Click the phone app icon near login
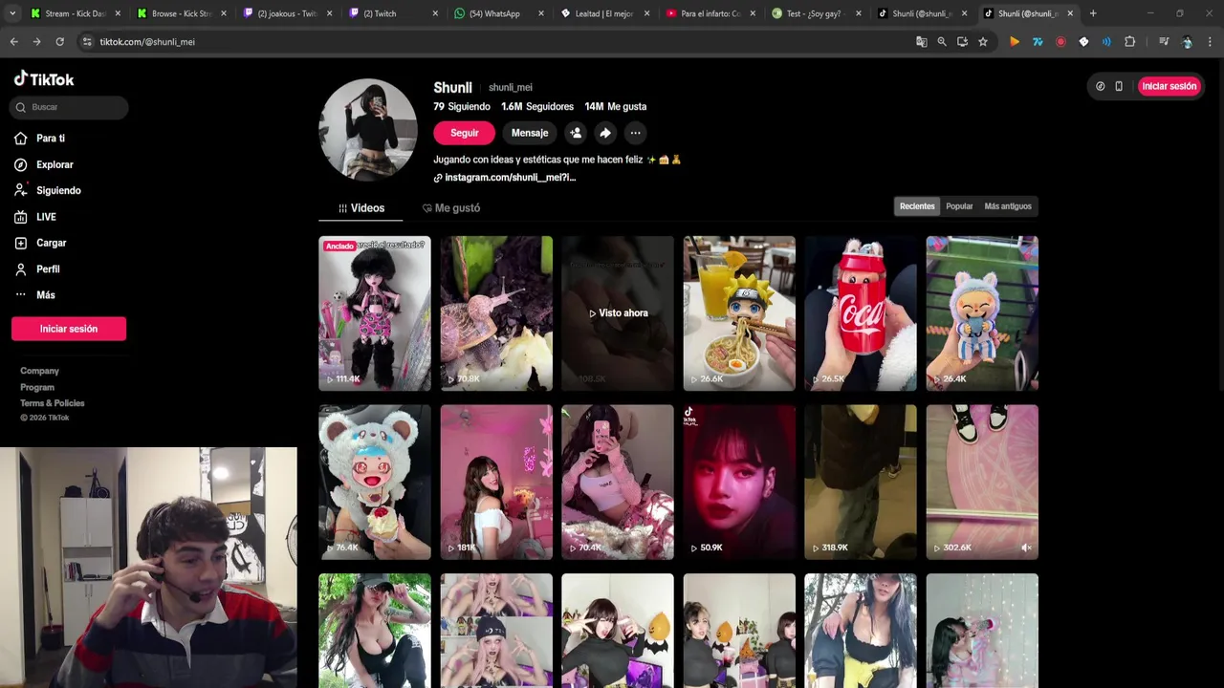Viewport: 1224px width, 688px height. tap(1119, 86)
